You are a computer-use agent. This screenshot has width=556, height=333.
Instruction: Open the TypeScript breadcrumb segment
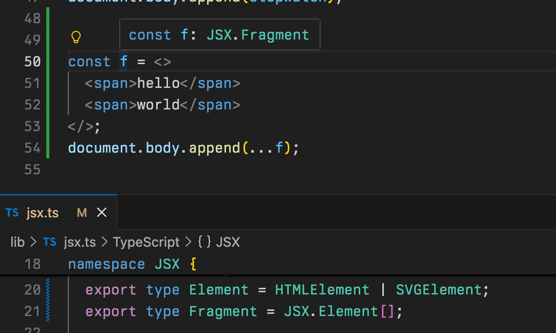point(146,242)
